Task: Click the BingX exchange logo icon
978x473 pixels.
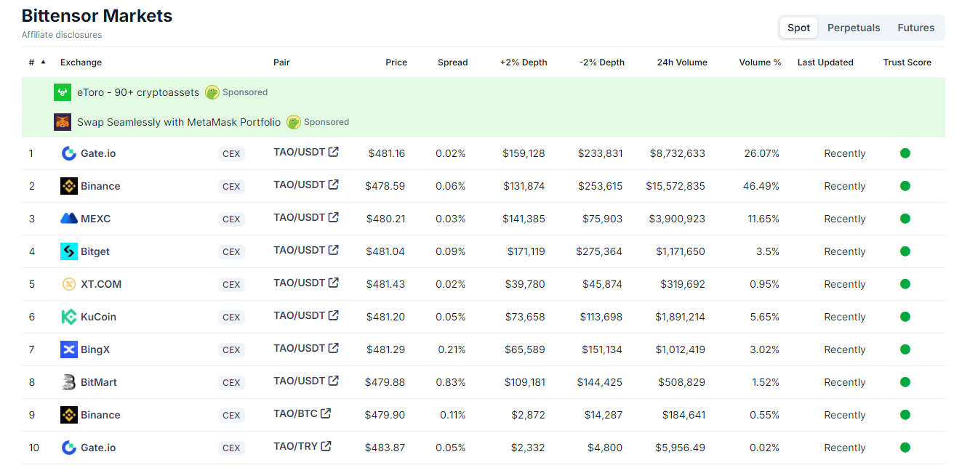Action: point(69,349)
